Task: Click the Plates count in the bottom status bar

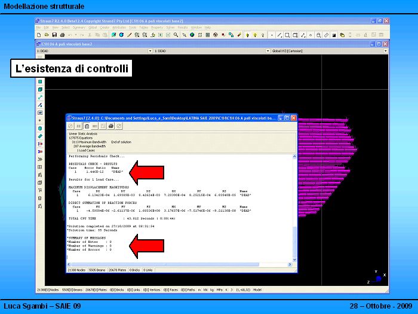Action: click(x=96, y=289)
